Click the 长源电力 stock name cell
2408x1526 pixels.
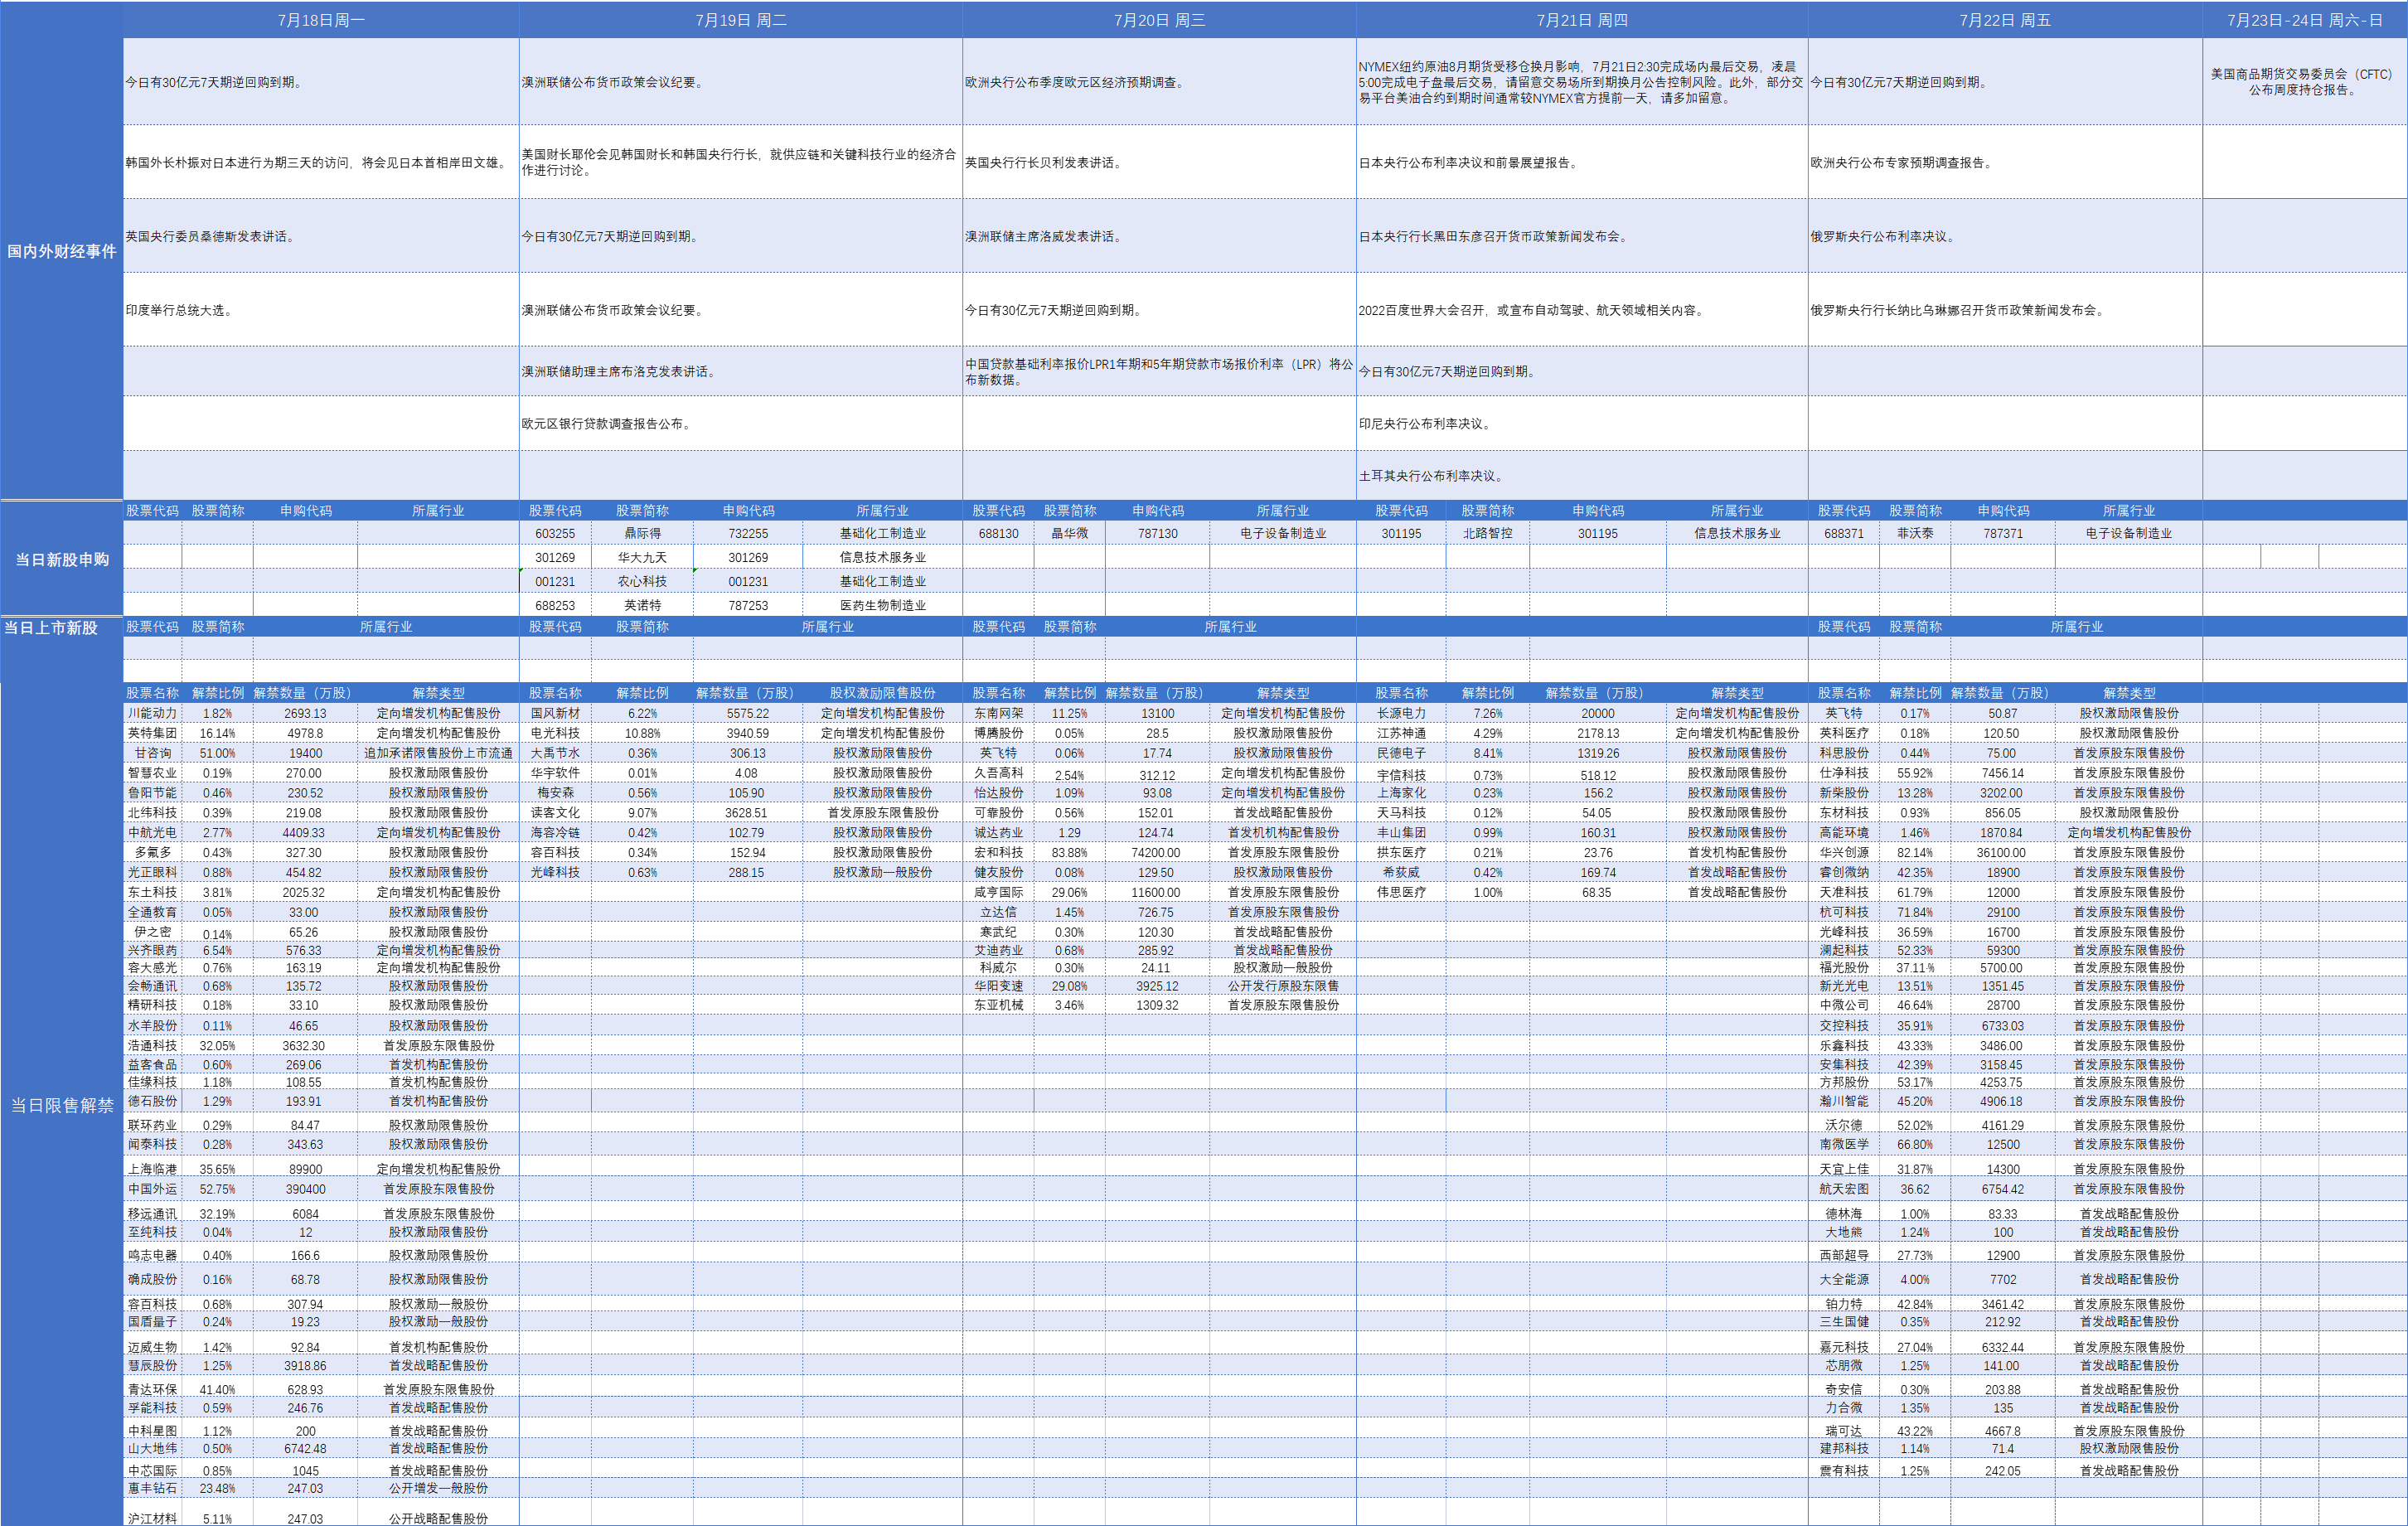pos(1401,713)
